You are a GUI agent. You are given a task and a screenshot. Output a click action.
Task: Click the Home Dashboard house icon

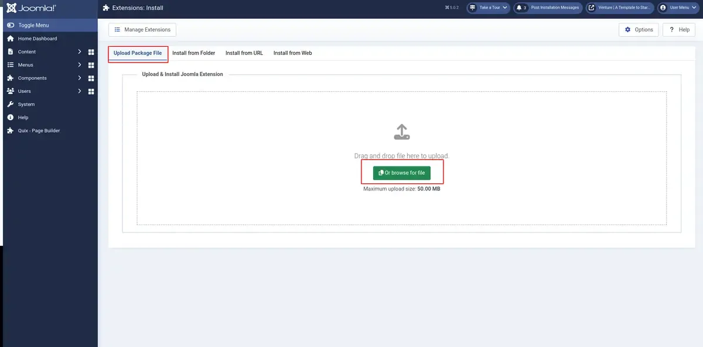(x=11, y=39)
